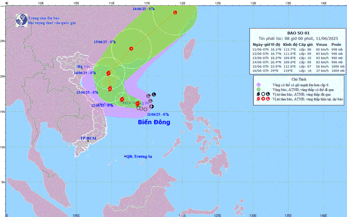Click the '100E' longitude axis label
Viewport: 347px width, 217px height.
(x=40, y=3)
